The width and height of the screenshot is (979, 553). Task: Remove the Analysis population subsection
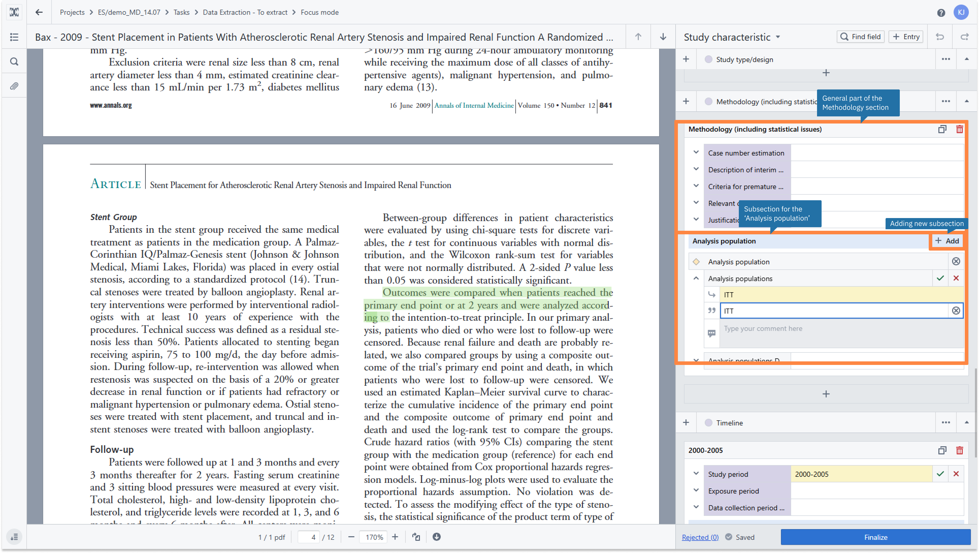pos(956,261)
